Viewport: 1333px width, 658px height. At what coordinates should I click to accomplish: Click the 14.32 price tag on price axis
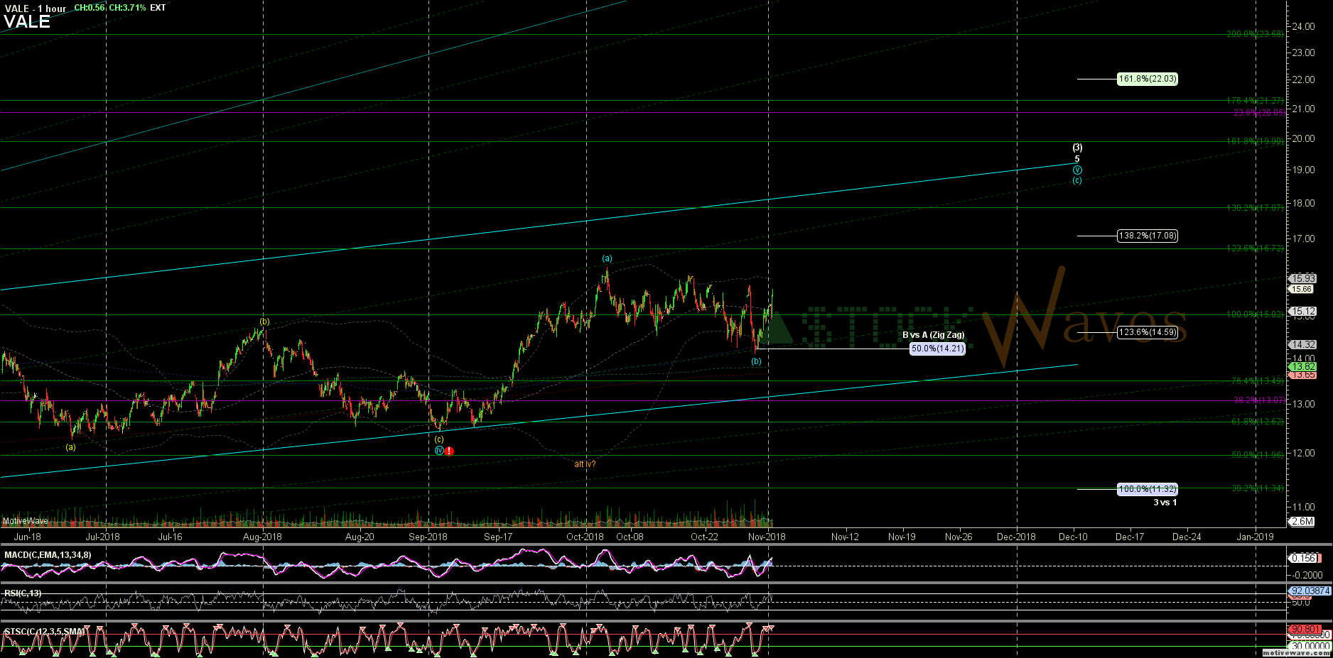point(1302,344)
